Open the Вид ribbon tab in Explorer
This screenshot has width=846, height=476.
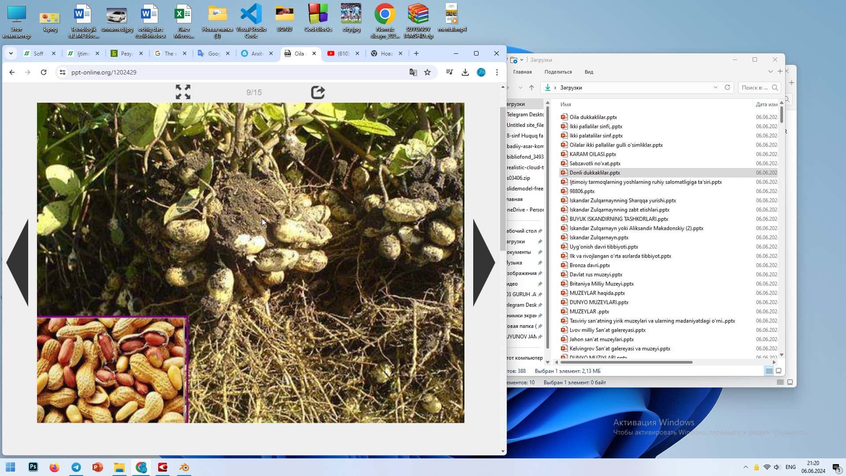[589, 72]
